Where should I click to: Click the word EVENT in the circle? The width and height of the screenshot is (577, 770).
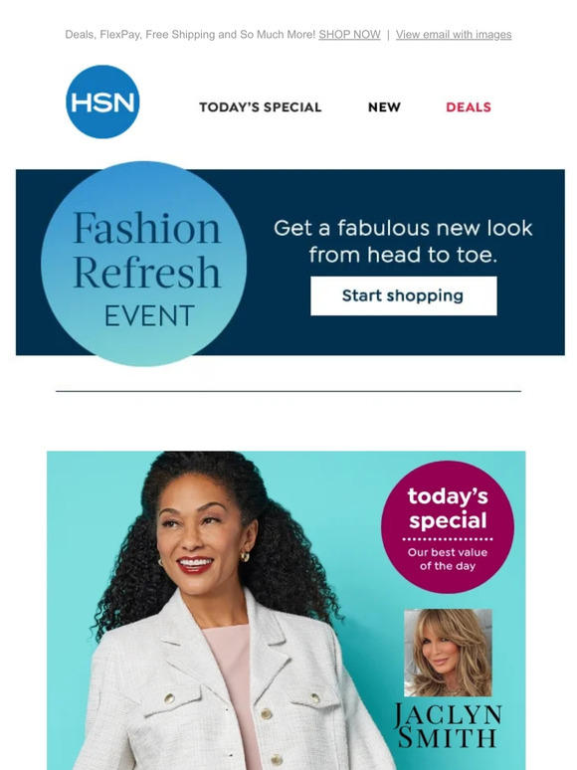tap(149, 315)
